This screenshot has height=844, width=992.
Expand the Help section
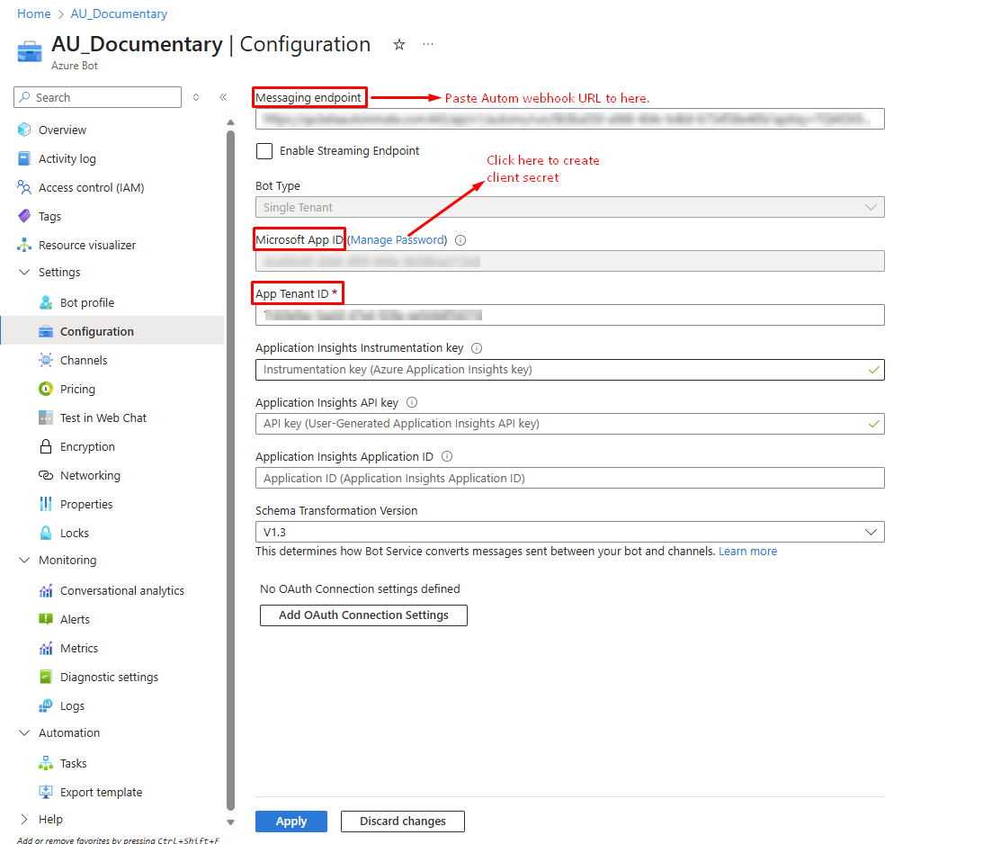point(24,819)
